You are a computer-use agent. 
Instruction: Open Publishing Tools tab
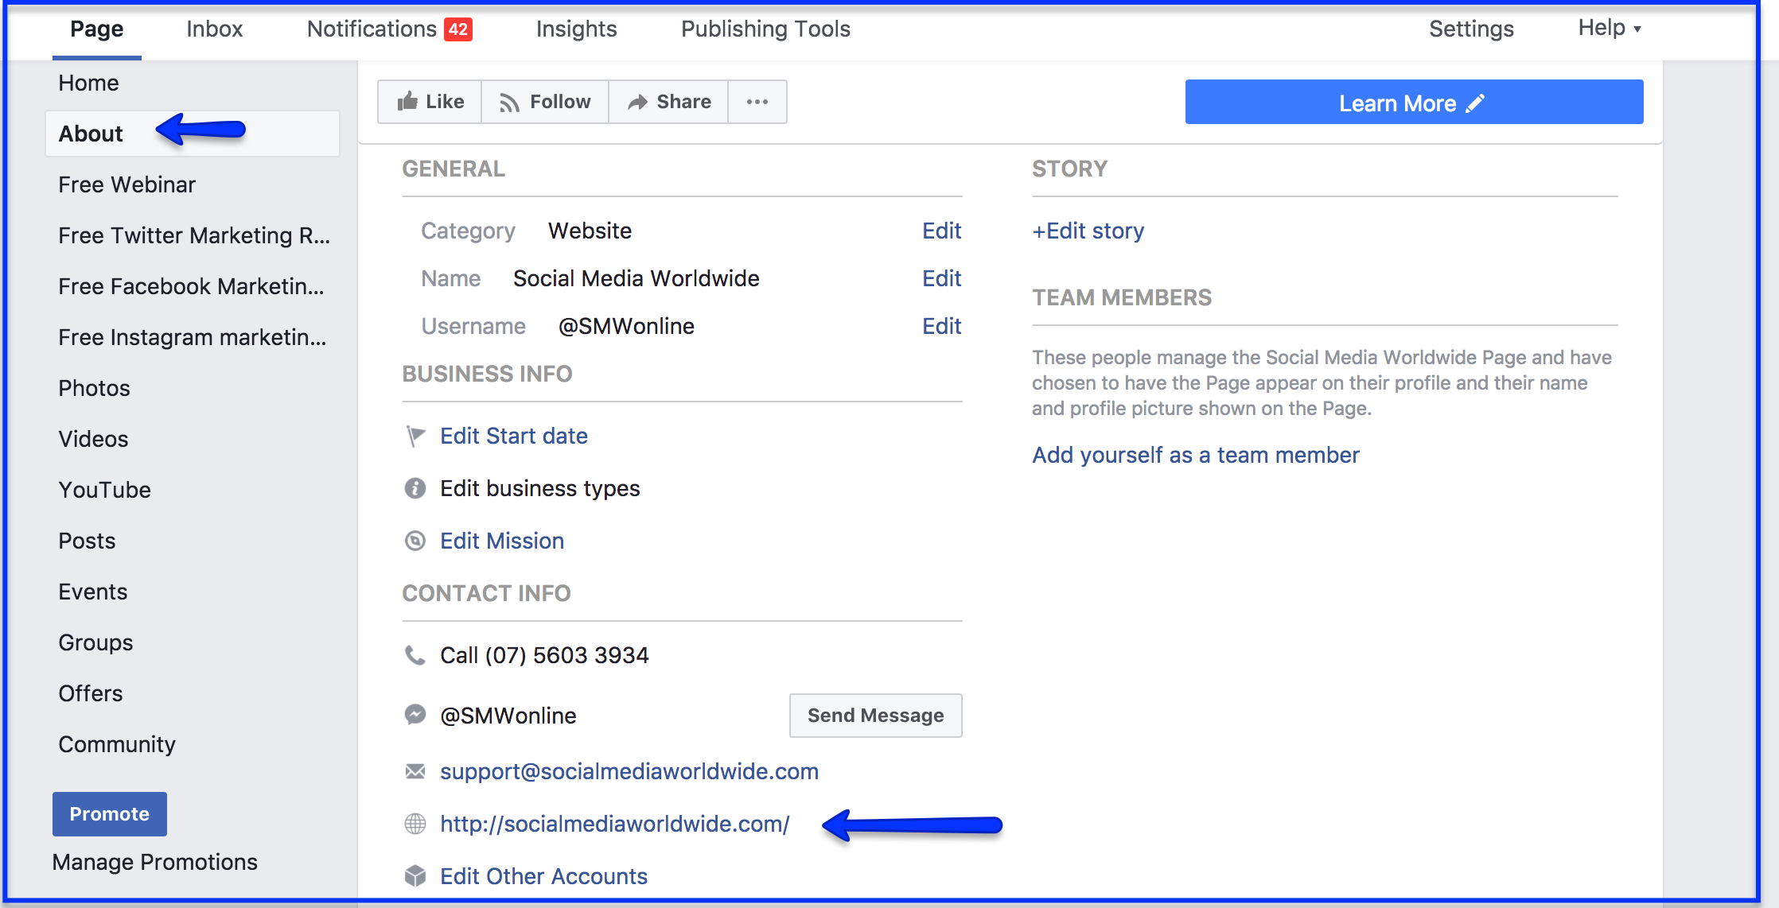coord(766,29)
